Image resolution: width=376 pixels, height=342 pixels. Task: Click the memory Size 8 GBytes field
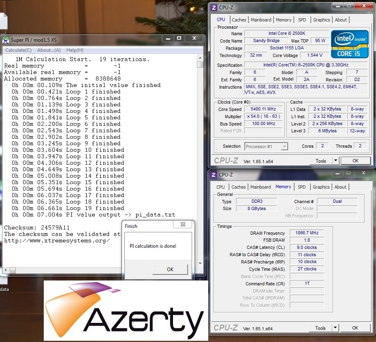pyautogui.click(x=256, y=208)
